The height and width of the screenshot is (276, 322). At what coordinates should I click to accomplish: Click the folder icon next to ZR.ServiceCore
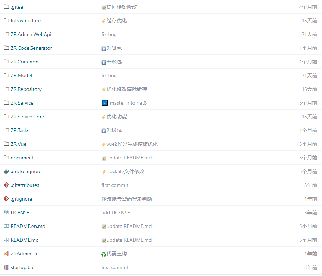[7, 117]
